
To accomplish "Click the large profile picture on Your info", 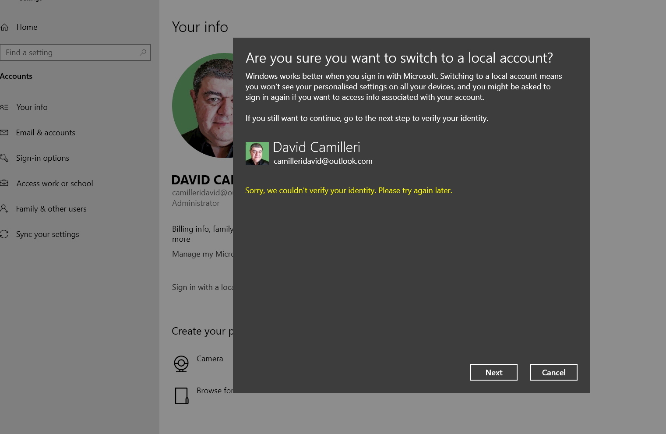I will click(x=202, y=106).
